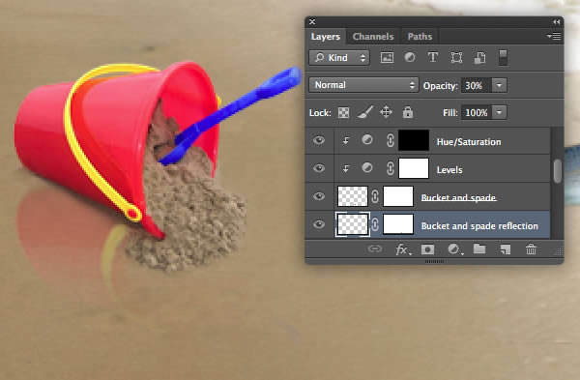Select the black Hue/Saturation mask thumbnail
Image resolution: width=580 pixels, height=380 pixels.
[414, 140]
